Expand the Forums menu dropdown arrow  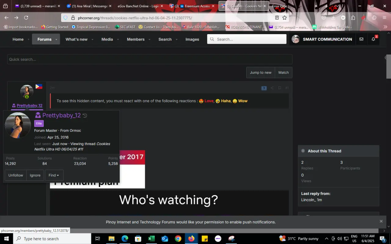[57, 39]
